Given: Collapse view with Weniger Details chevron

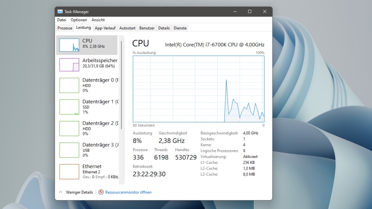Looking at the screenshot, I should click(x=61, y=192).
